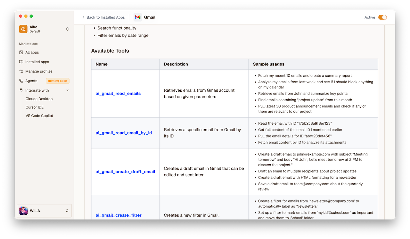
Task: Click "Fetch my recent 10 emails" sample usage
Action: (305, 76)
